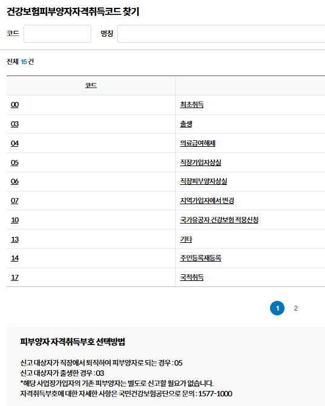Select code 06 link
This screenshot has height=406, width=325.
pos(14,181)
